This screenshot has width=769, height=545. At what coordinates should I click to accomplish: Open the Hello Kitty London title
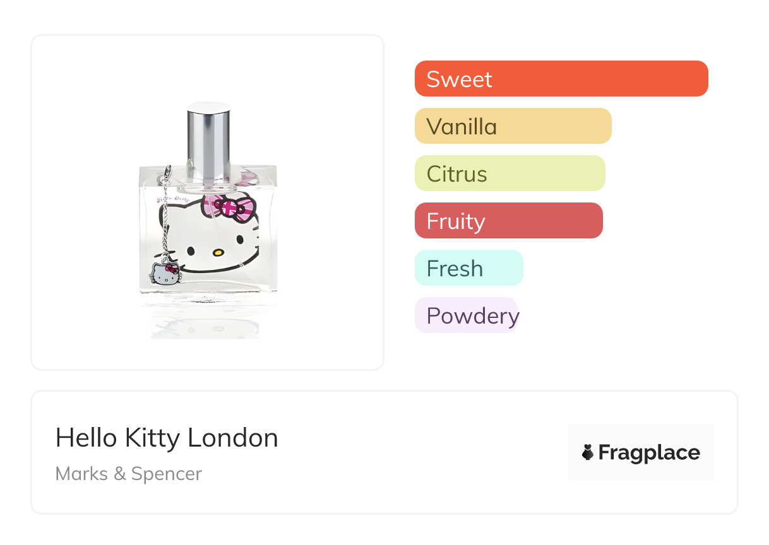167,438
